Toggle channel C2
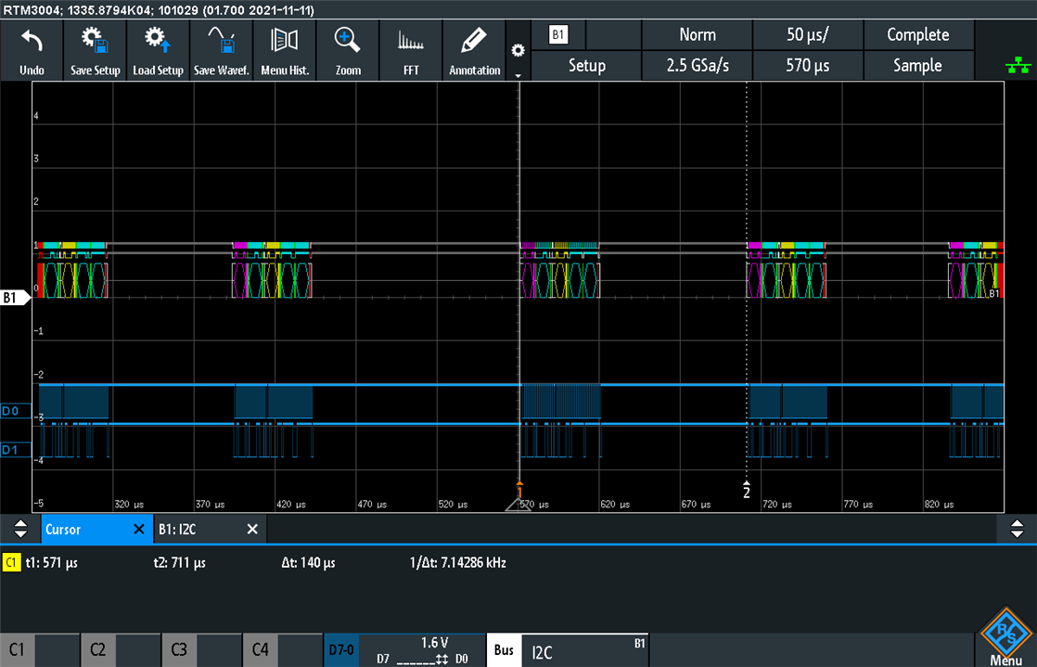The height and width of the screenshot is (667, 1037). (121, 649)
